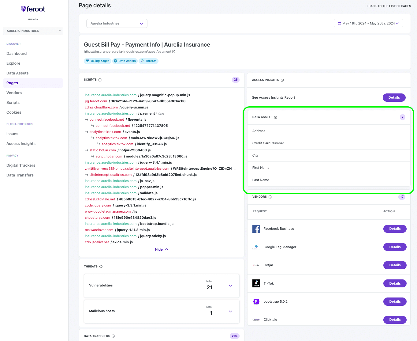Click the Scripts info icon
Screen dimensions: 417x341
point(100,80)
